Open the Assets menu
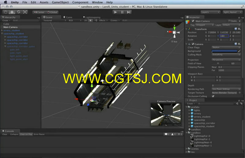Viewport: 245px width, 158px height. (44, 2)
